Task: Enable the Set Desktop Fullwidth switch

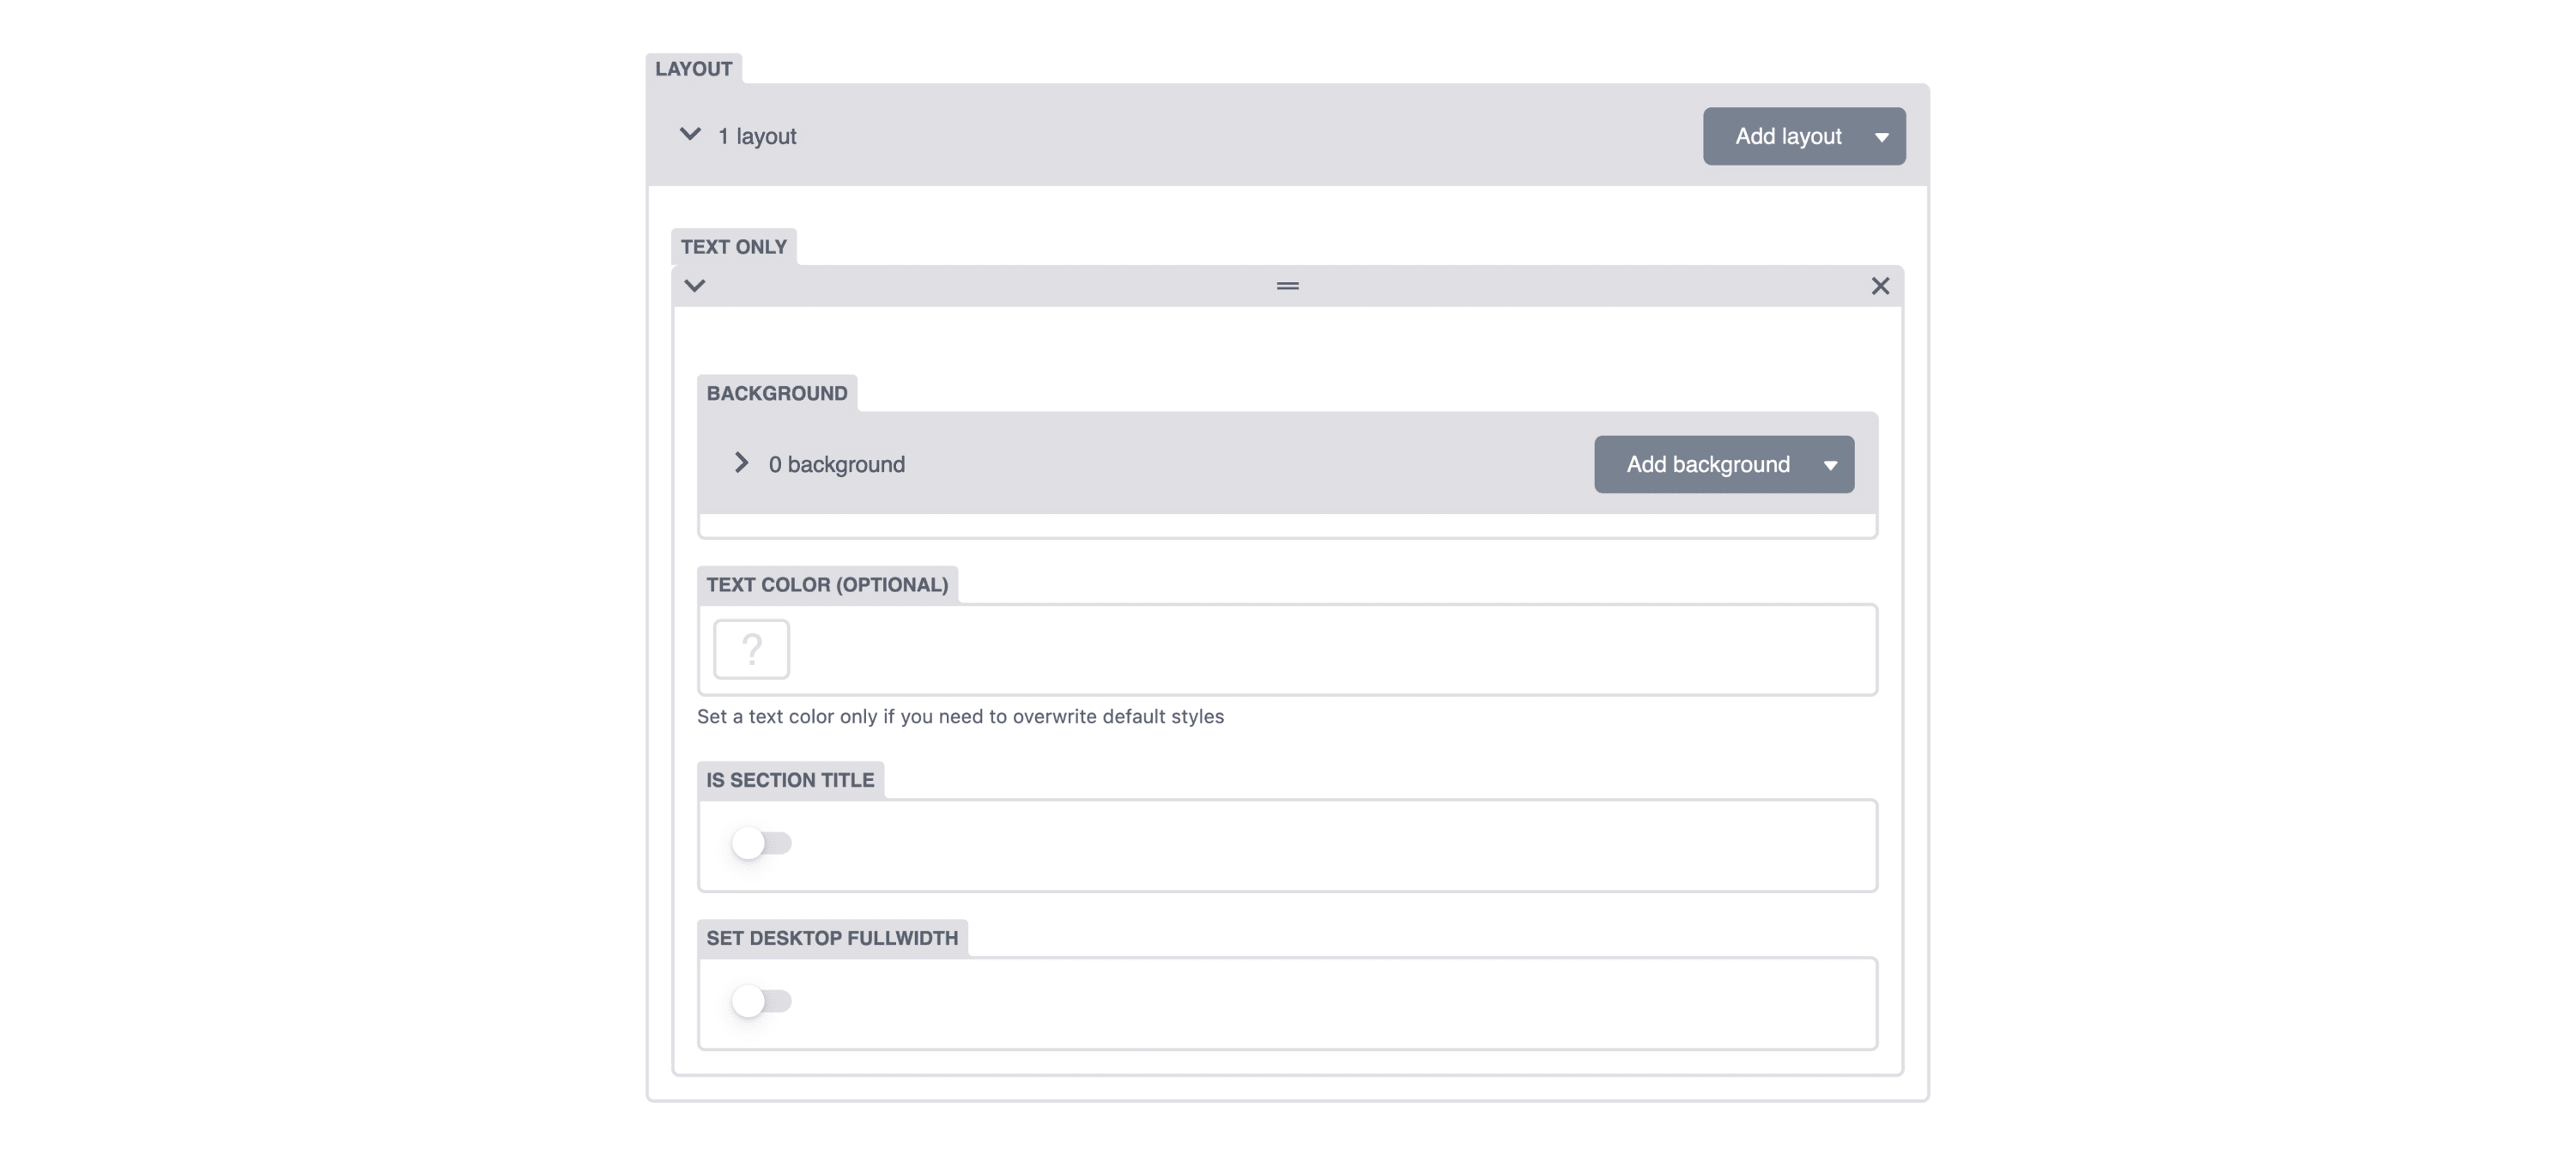Action: click(x=761, y=1001)
